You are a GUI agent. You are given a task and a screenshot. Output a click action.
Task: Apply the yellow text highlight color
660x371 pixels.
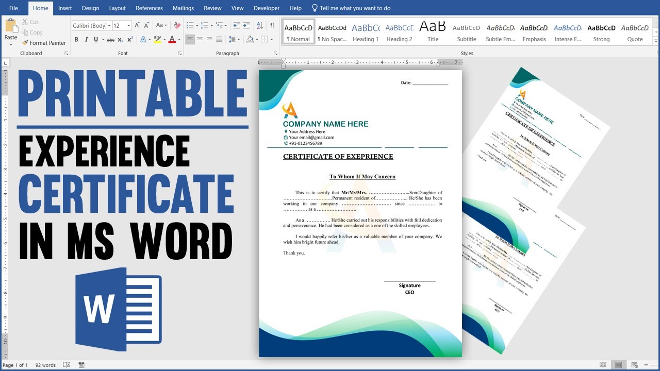coord(157,40)
